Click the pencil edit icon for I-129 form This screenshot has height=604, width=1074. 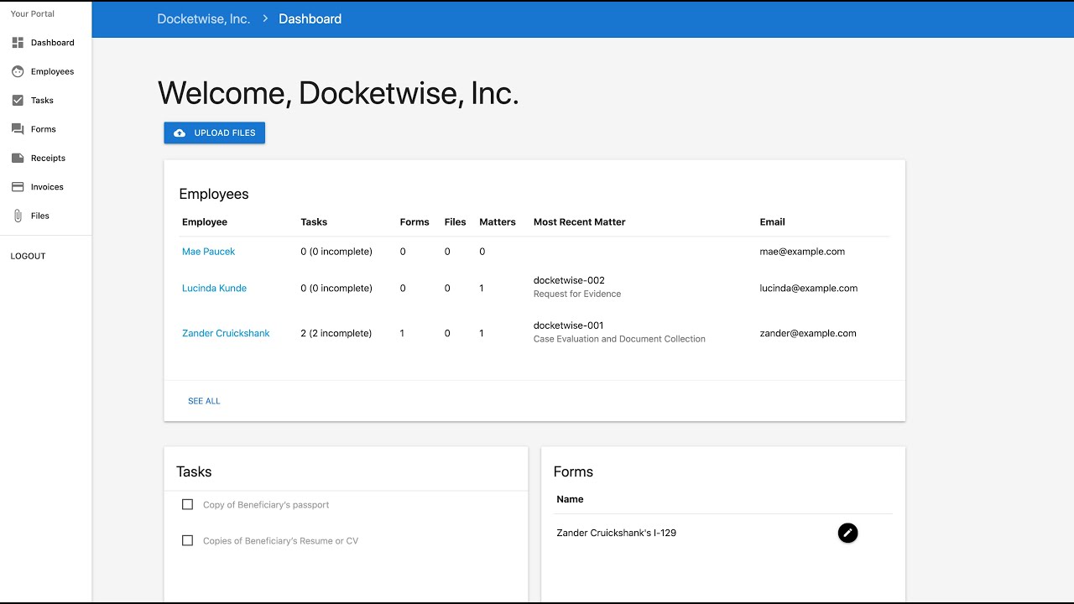tap(847, 533)
